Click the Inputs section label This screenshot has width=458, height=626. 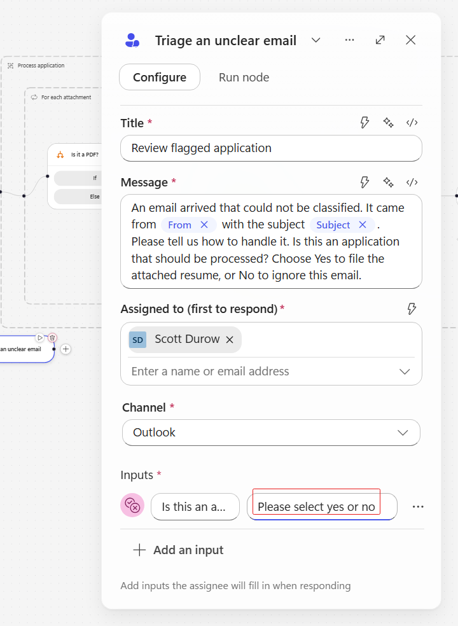137,475
